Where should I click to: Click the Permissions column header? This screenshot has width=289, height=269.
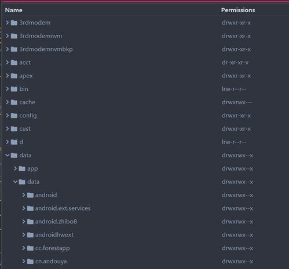click(x=238, y=10)
